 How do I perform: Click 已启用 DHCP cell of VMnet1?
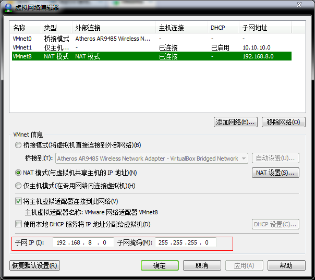[x=220, y=47]
